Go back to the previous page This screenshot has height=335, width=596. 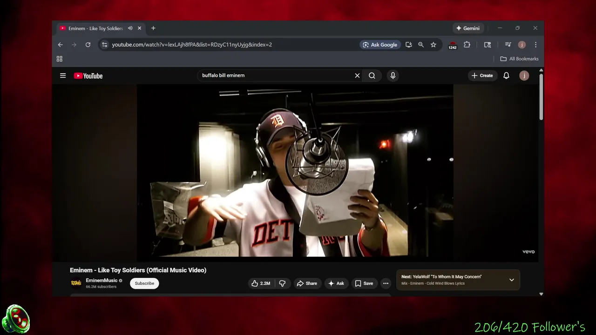[60, 45]
